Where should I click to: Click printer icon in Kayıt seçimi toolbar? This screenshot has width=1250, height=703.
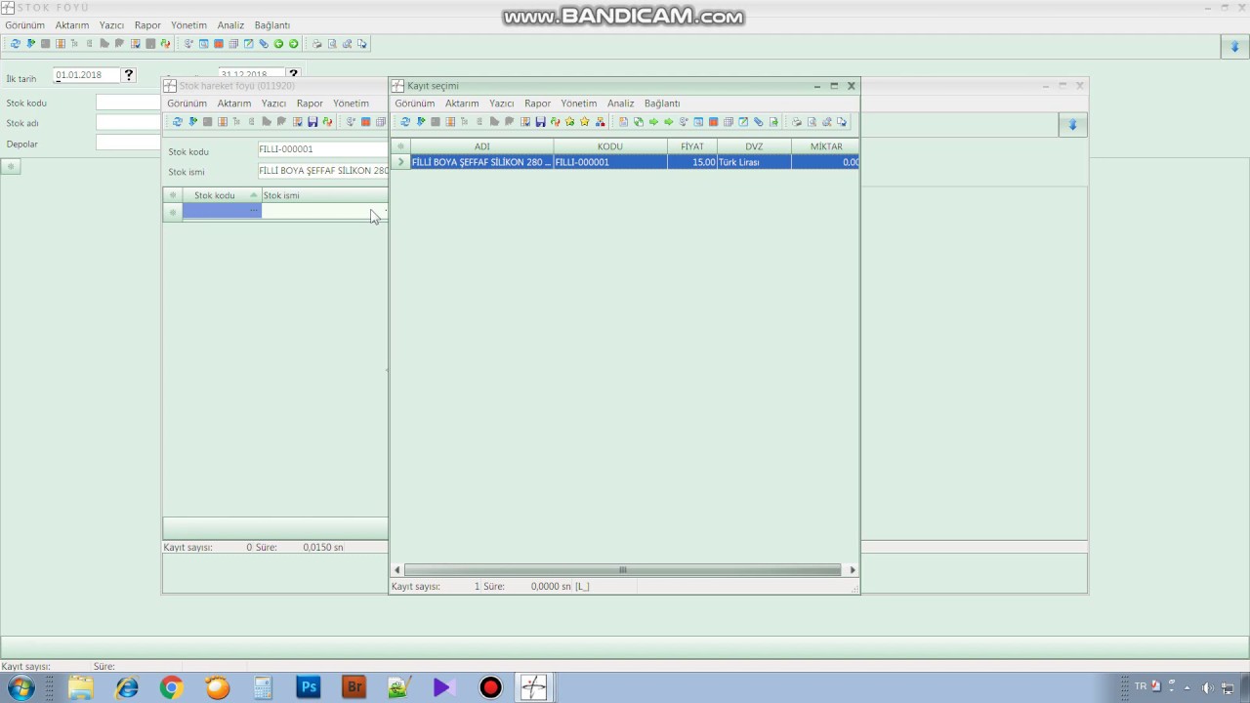[x=797, y=122]
